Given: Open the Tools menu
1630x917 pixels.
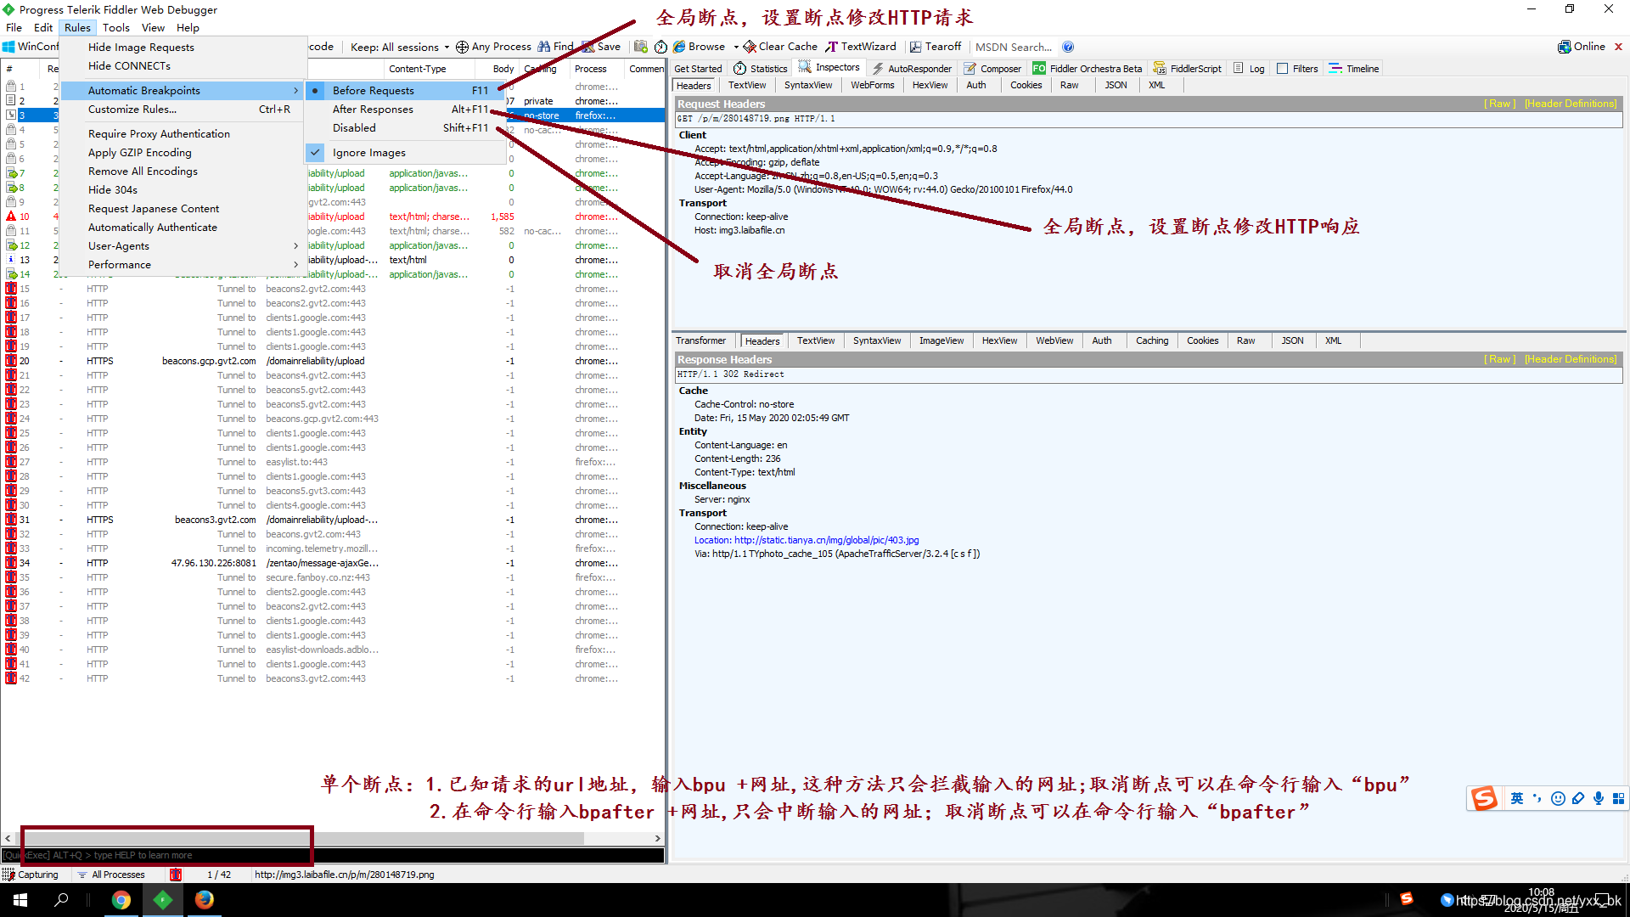Looking at the screenshot, I should tap(116, 27).
